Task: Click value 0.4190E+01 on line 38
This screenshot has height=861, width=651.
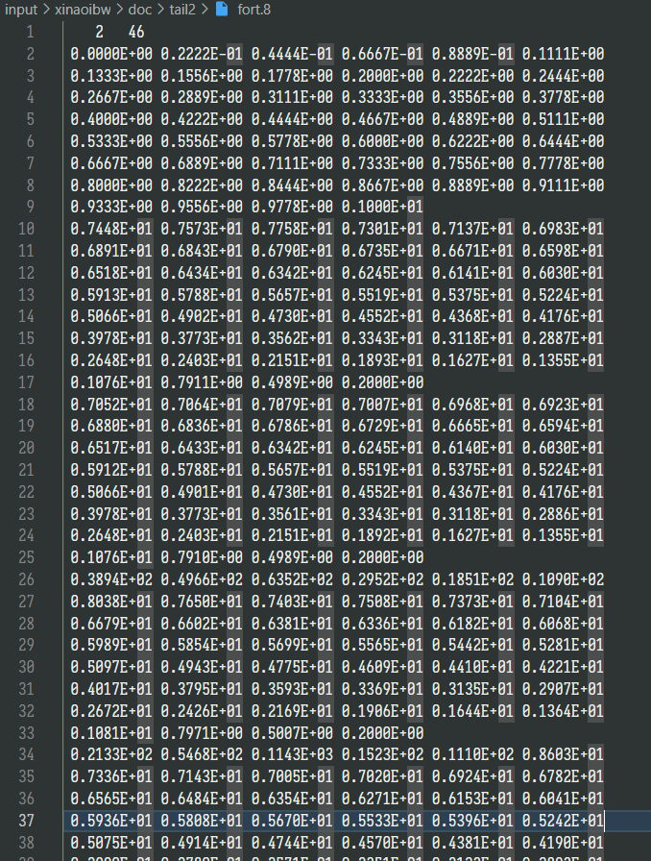Action: (x=563, y=842)
